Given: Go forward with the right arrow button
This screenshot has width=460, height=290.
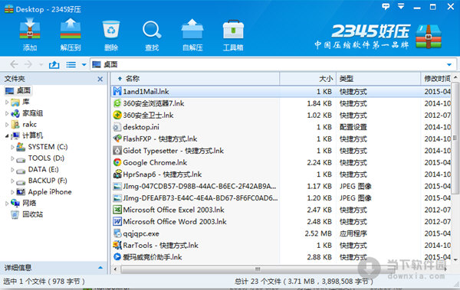Looking at the screenshot, I should 28,64.
